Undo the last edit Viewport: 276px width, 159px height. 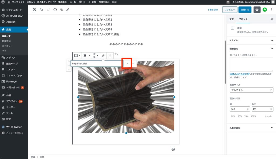pyautogui.click(x=41, y=10)
